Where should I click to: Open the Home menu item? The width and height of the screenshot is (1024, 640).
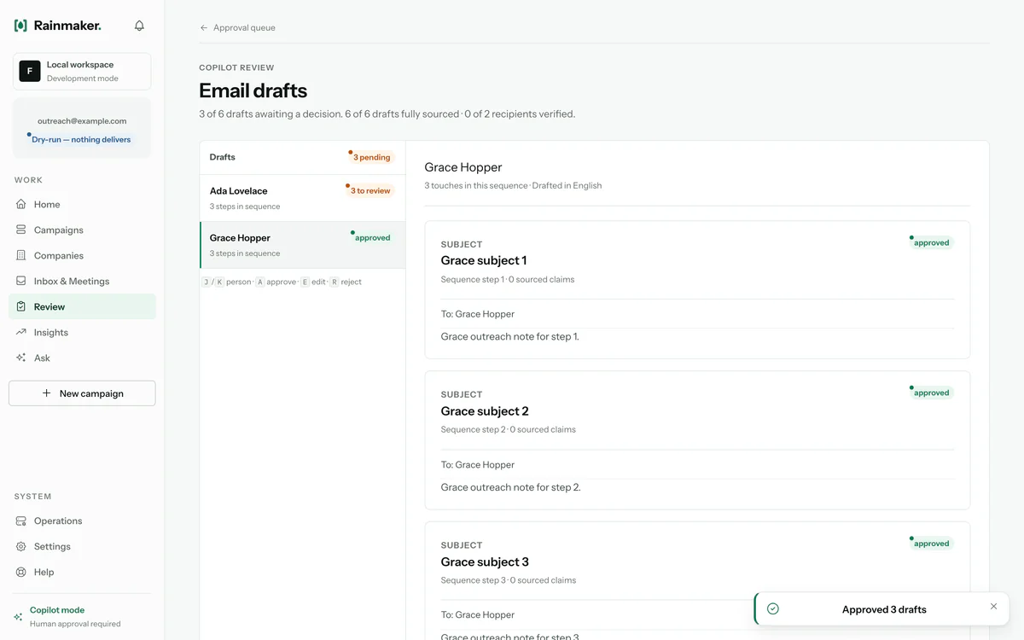82,204
